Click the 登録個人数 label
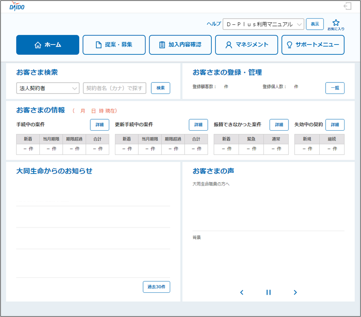361x317 pixels. tap(274, 87)
